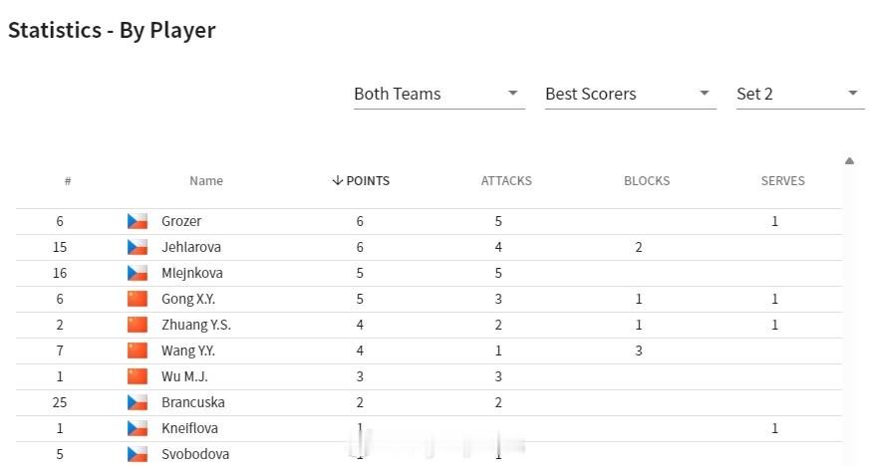Viewport: 873px width, 466px height.
Task: Open the Set 2 selector dropdown
Action: [x=800, y=94]
